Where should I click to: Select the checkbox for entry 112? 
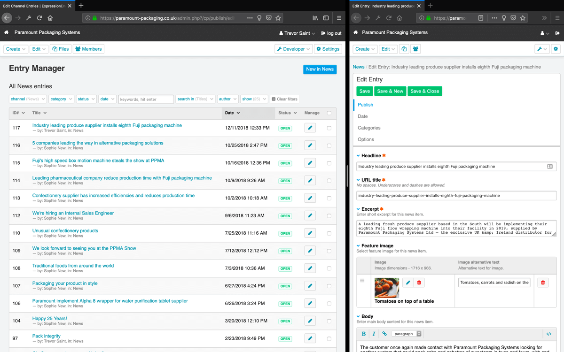pyautogui.click(x=329, y=216)
